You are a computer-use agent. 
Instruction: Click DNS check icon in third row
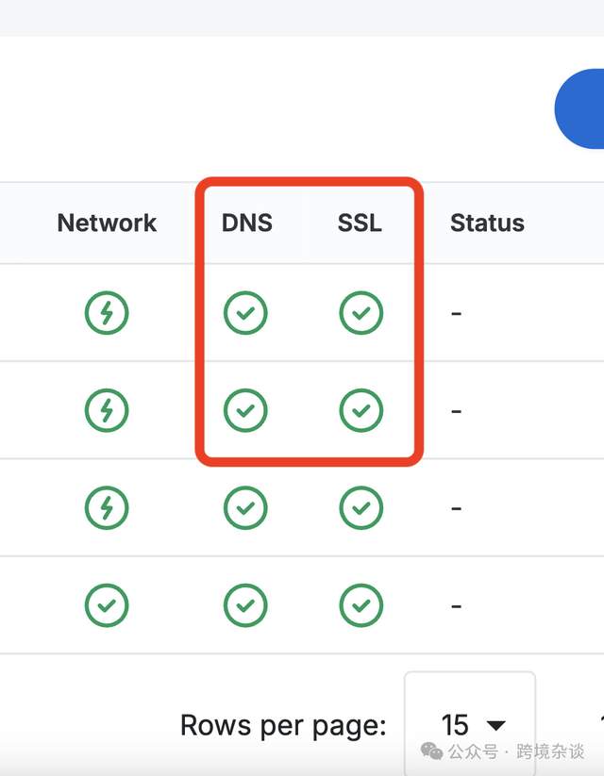[x=245, y=508]
